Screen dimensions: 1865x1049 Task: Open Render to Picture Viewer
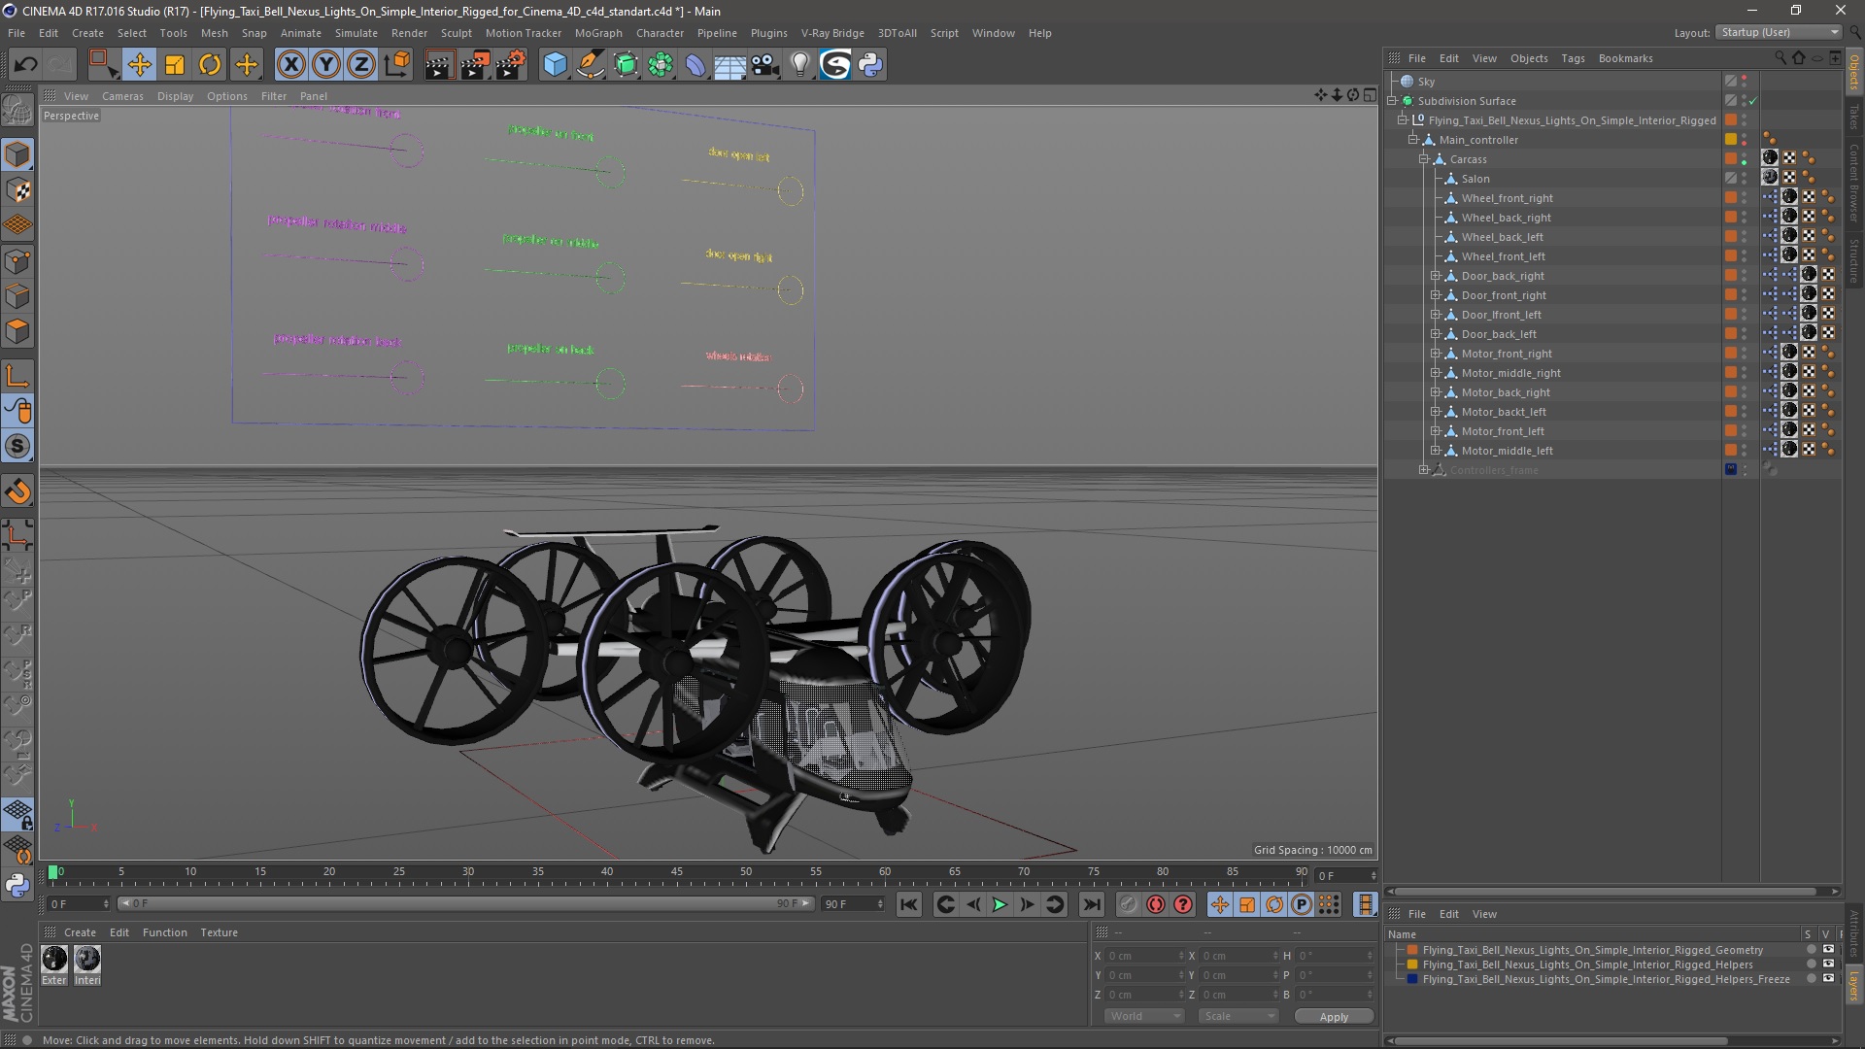tap(475, 65)
